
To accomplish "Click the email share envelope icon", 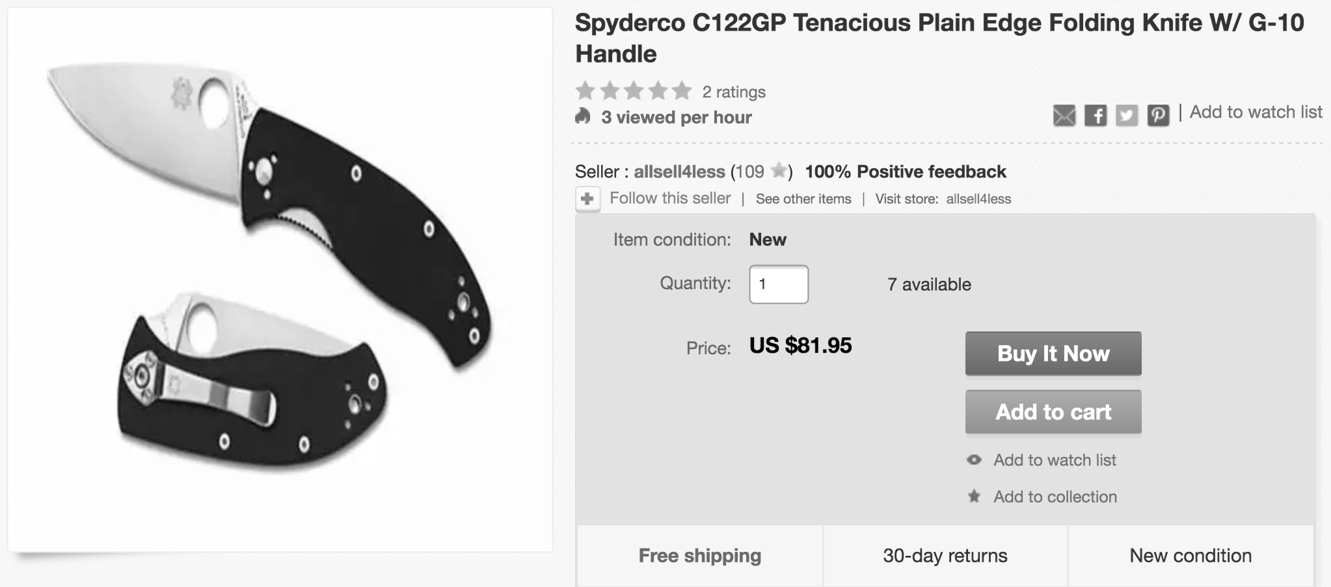I will click(x=1064, y=116).
